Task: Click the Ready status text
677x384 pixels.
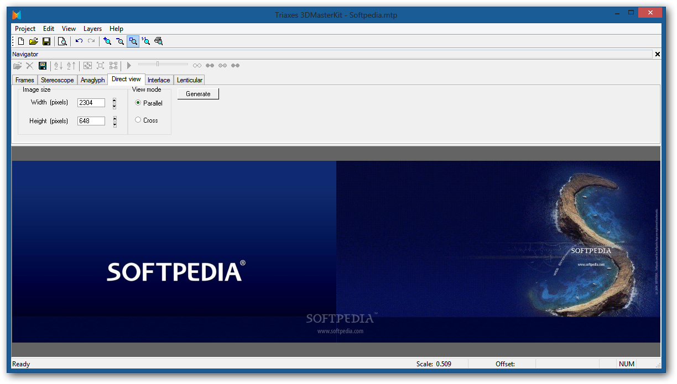Action: pyautogui.click(x=21, y=364)
